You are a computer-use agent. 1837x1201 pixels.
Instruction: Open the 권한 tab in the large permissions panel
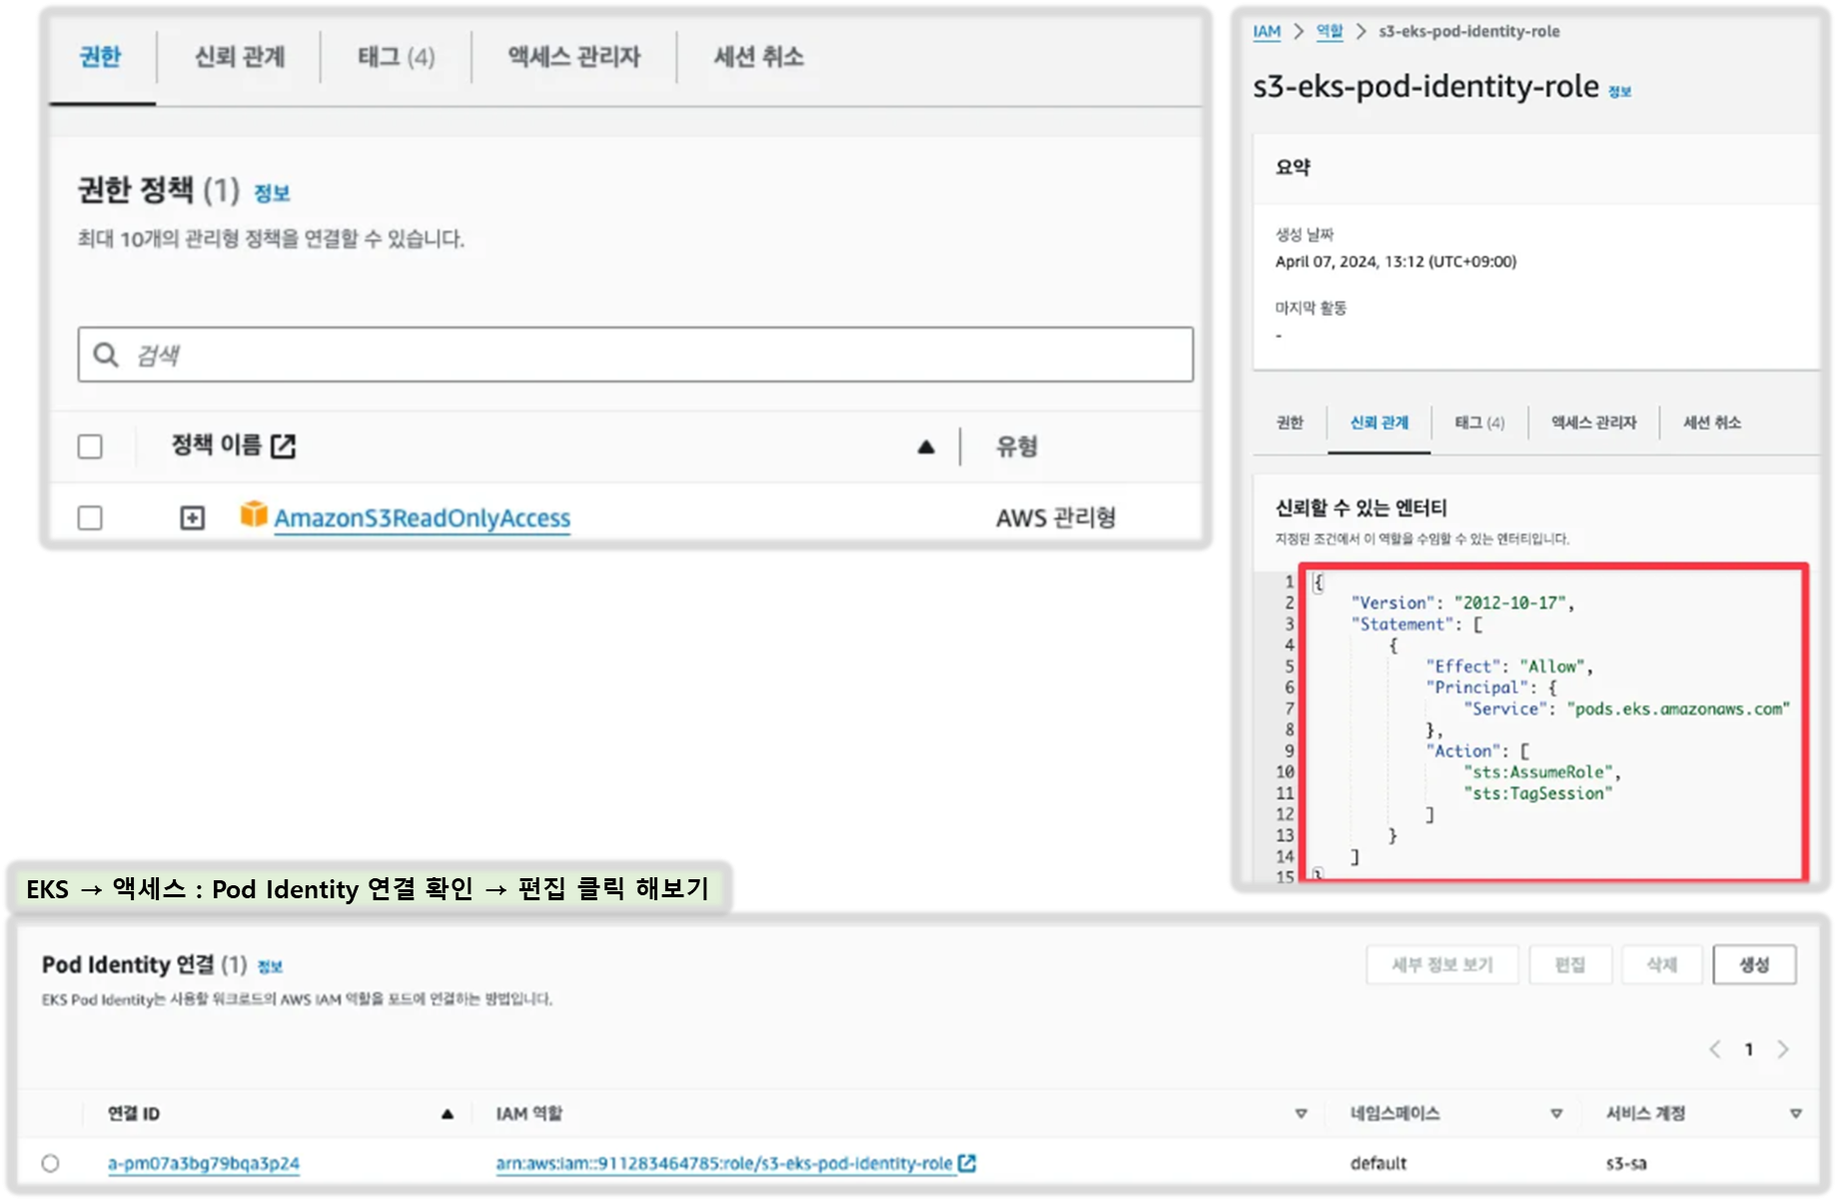pos(101,57)
